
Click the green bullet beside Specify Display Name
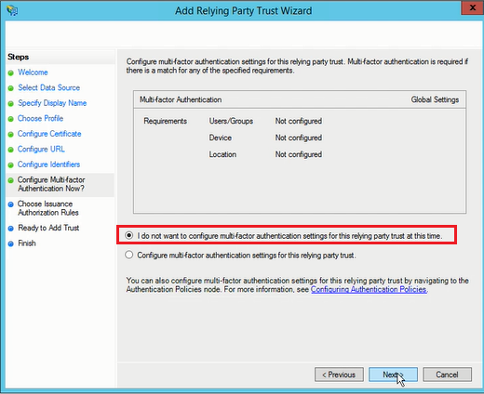(x=11, y=103)
